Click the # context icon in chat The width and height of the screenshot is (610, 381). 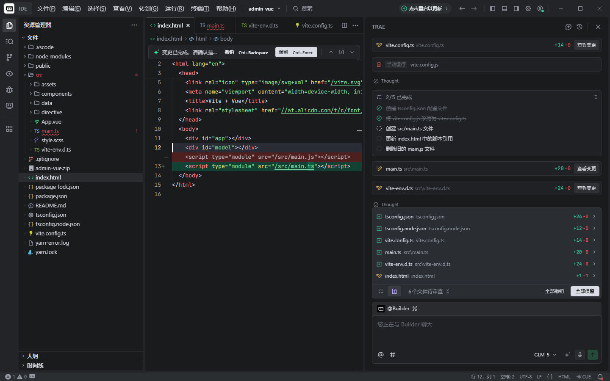click(x=393, y=355)
